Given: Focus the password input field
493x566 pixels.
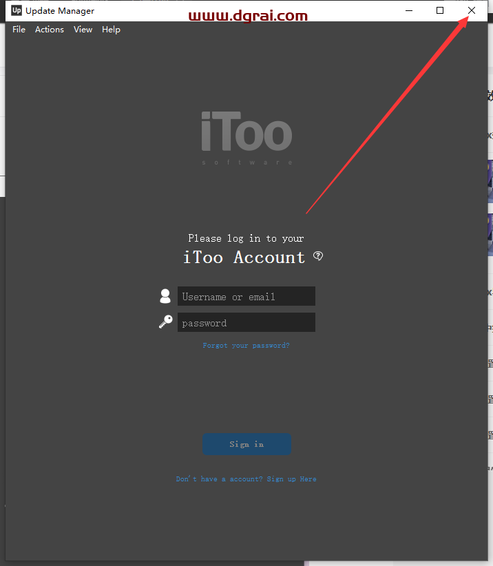Looking at the screenshot, I should [246, 322].
